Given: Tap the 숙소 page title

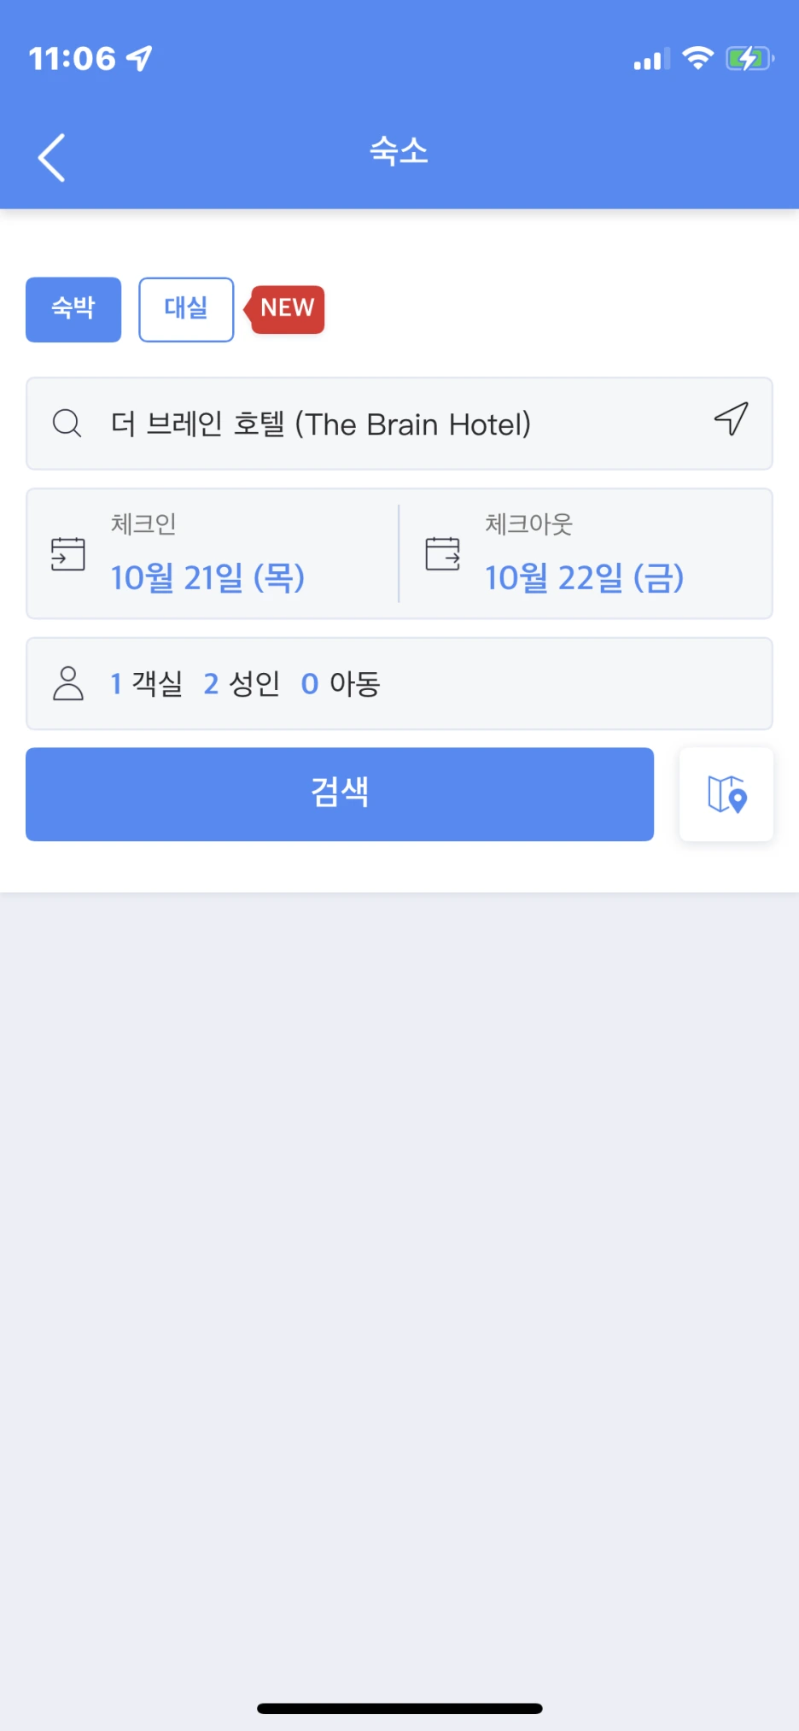Looking at the screenshot, I should point(399,151).
